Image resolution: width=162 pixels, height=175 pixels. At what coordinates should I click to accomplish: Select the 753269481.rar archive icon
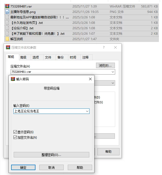7,6
